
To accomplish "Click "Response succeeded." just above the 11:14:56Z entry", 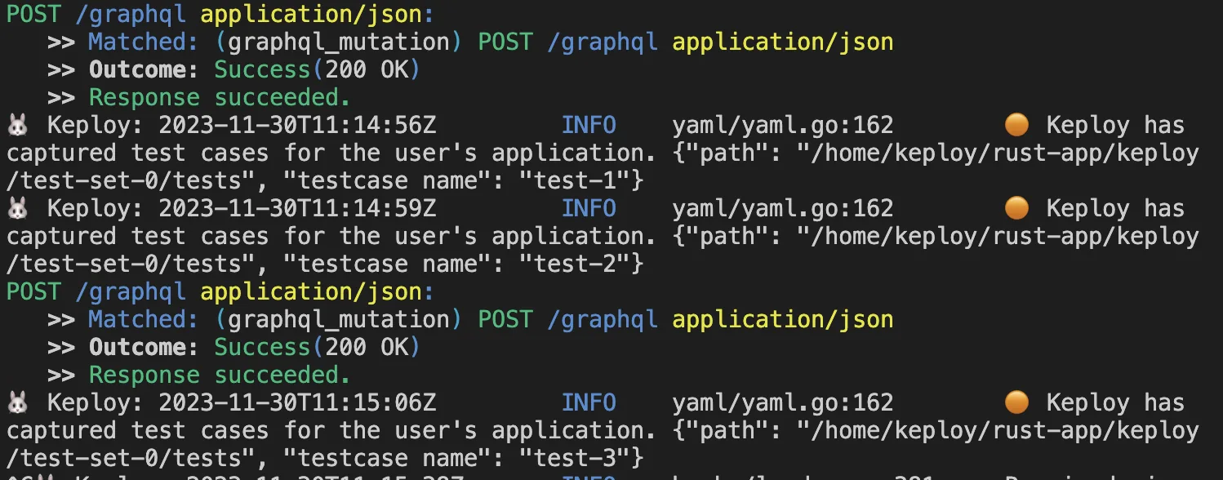I will (x=220, y=98).
